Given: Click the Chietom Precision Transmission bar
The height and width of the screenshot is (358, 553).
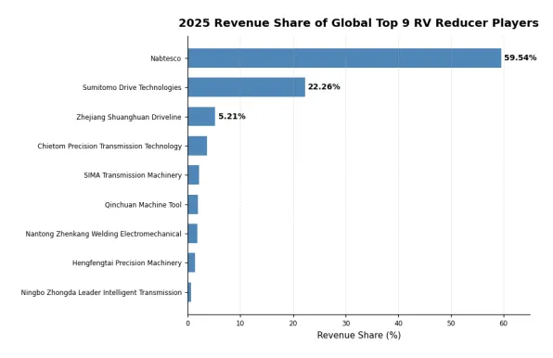Looking at the screenshot, I should 198,146.
